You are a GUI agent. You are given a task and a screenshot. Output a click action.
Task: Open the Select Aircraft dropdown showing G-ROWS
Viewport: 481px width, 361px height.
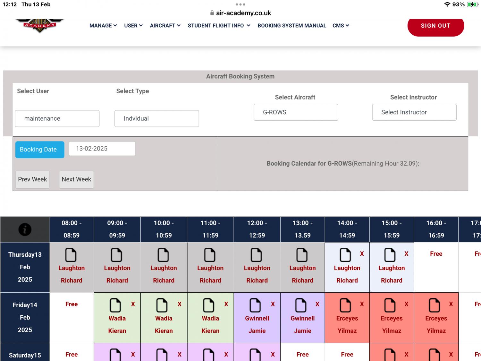click(296, 112)
